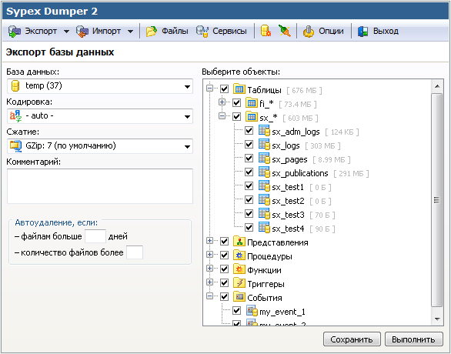Image resolution: width=451 pixels, height=354 pixels.
Task: Click the Функции tree label
Action: pos(264,270)
